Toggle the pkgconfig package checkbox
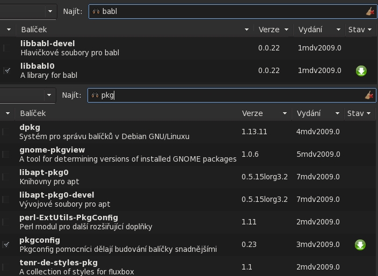Image resolution: width=378 pixels, height=276 pixels. click(x=6, y=244)
